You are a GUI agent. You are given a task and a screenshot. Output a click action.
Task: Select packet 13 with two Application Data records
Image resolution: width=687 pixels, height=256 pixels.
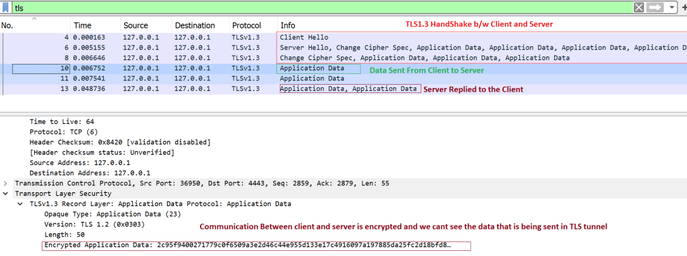point(343,89)
